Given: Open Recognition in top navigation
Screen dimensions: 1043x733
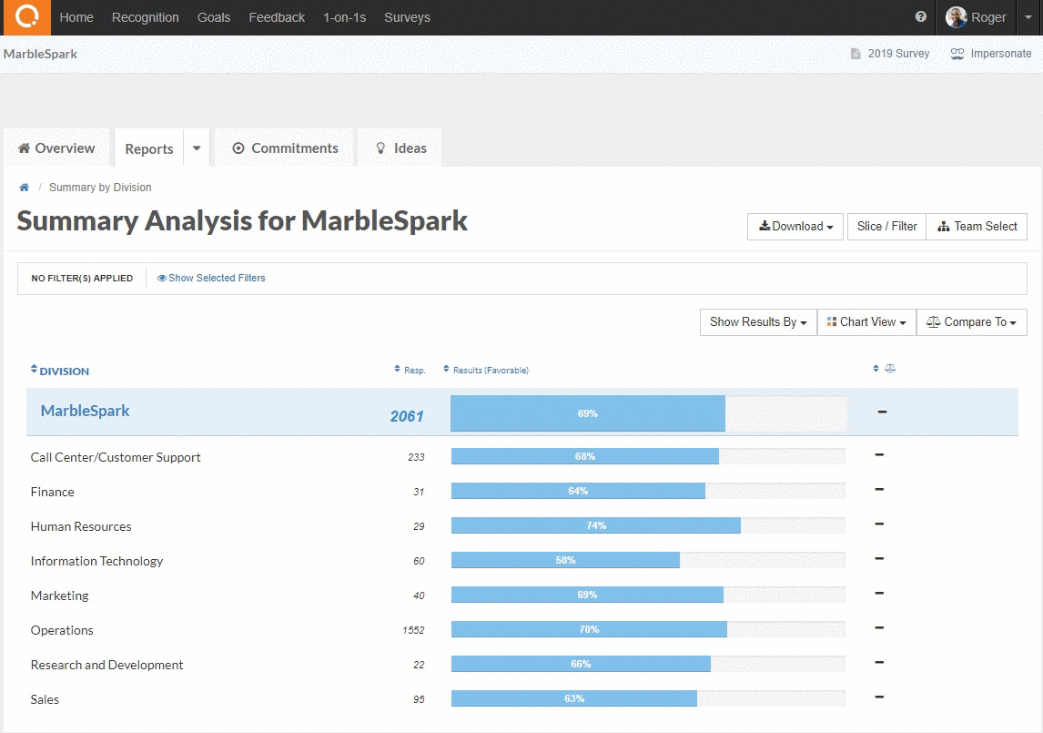Looking at the screenshot, I should [x=145, y=17].
